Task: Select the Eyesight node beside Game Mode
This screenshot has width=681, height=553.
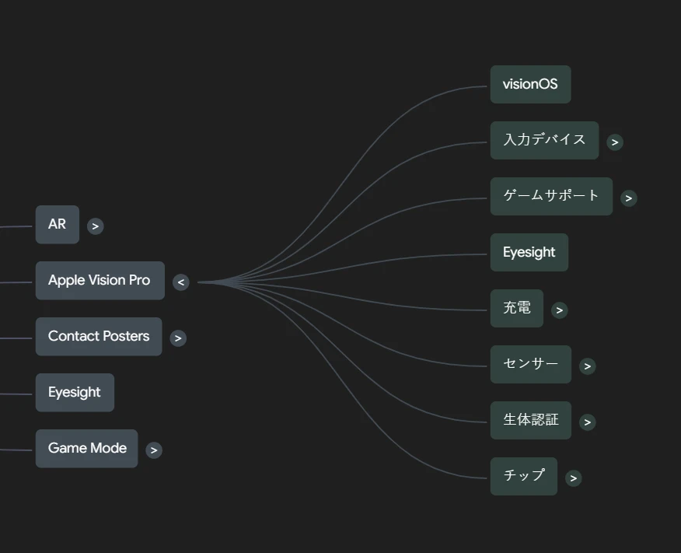Action: point(75,393)
